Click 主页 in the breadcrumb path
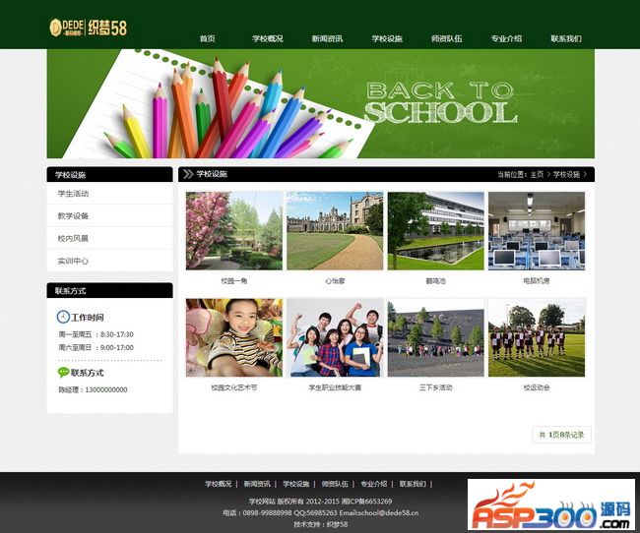 click(537, 174)
